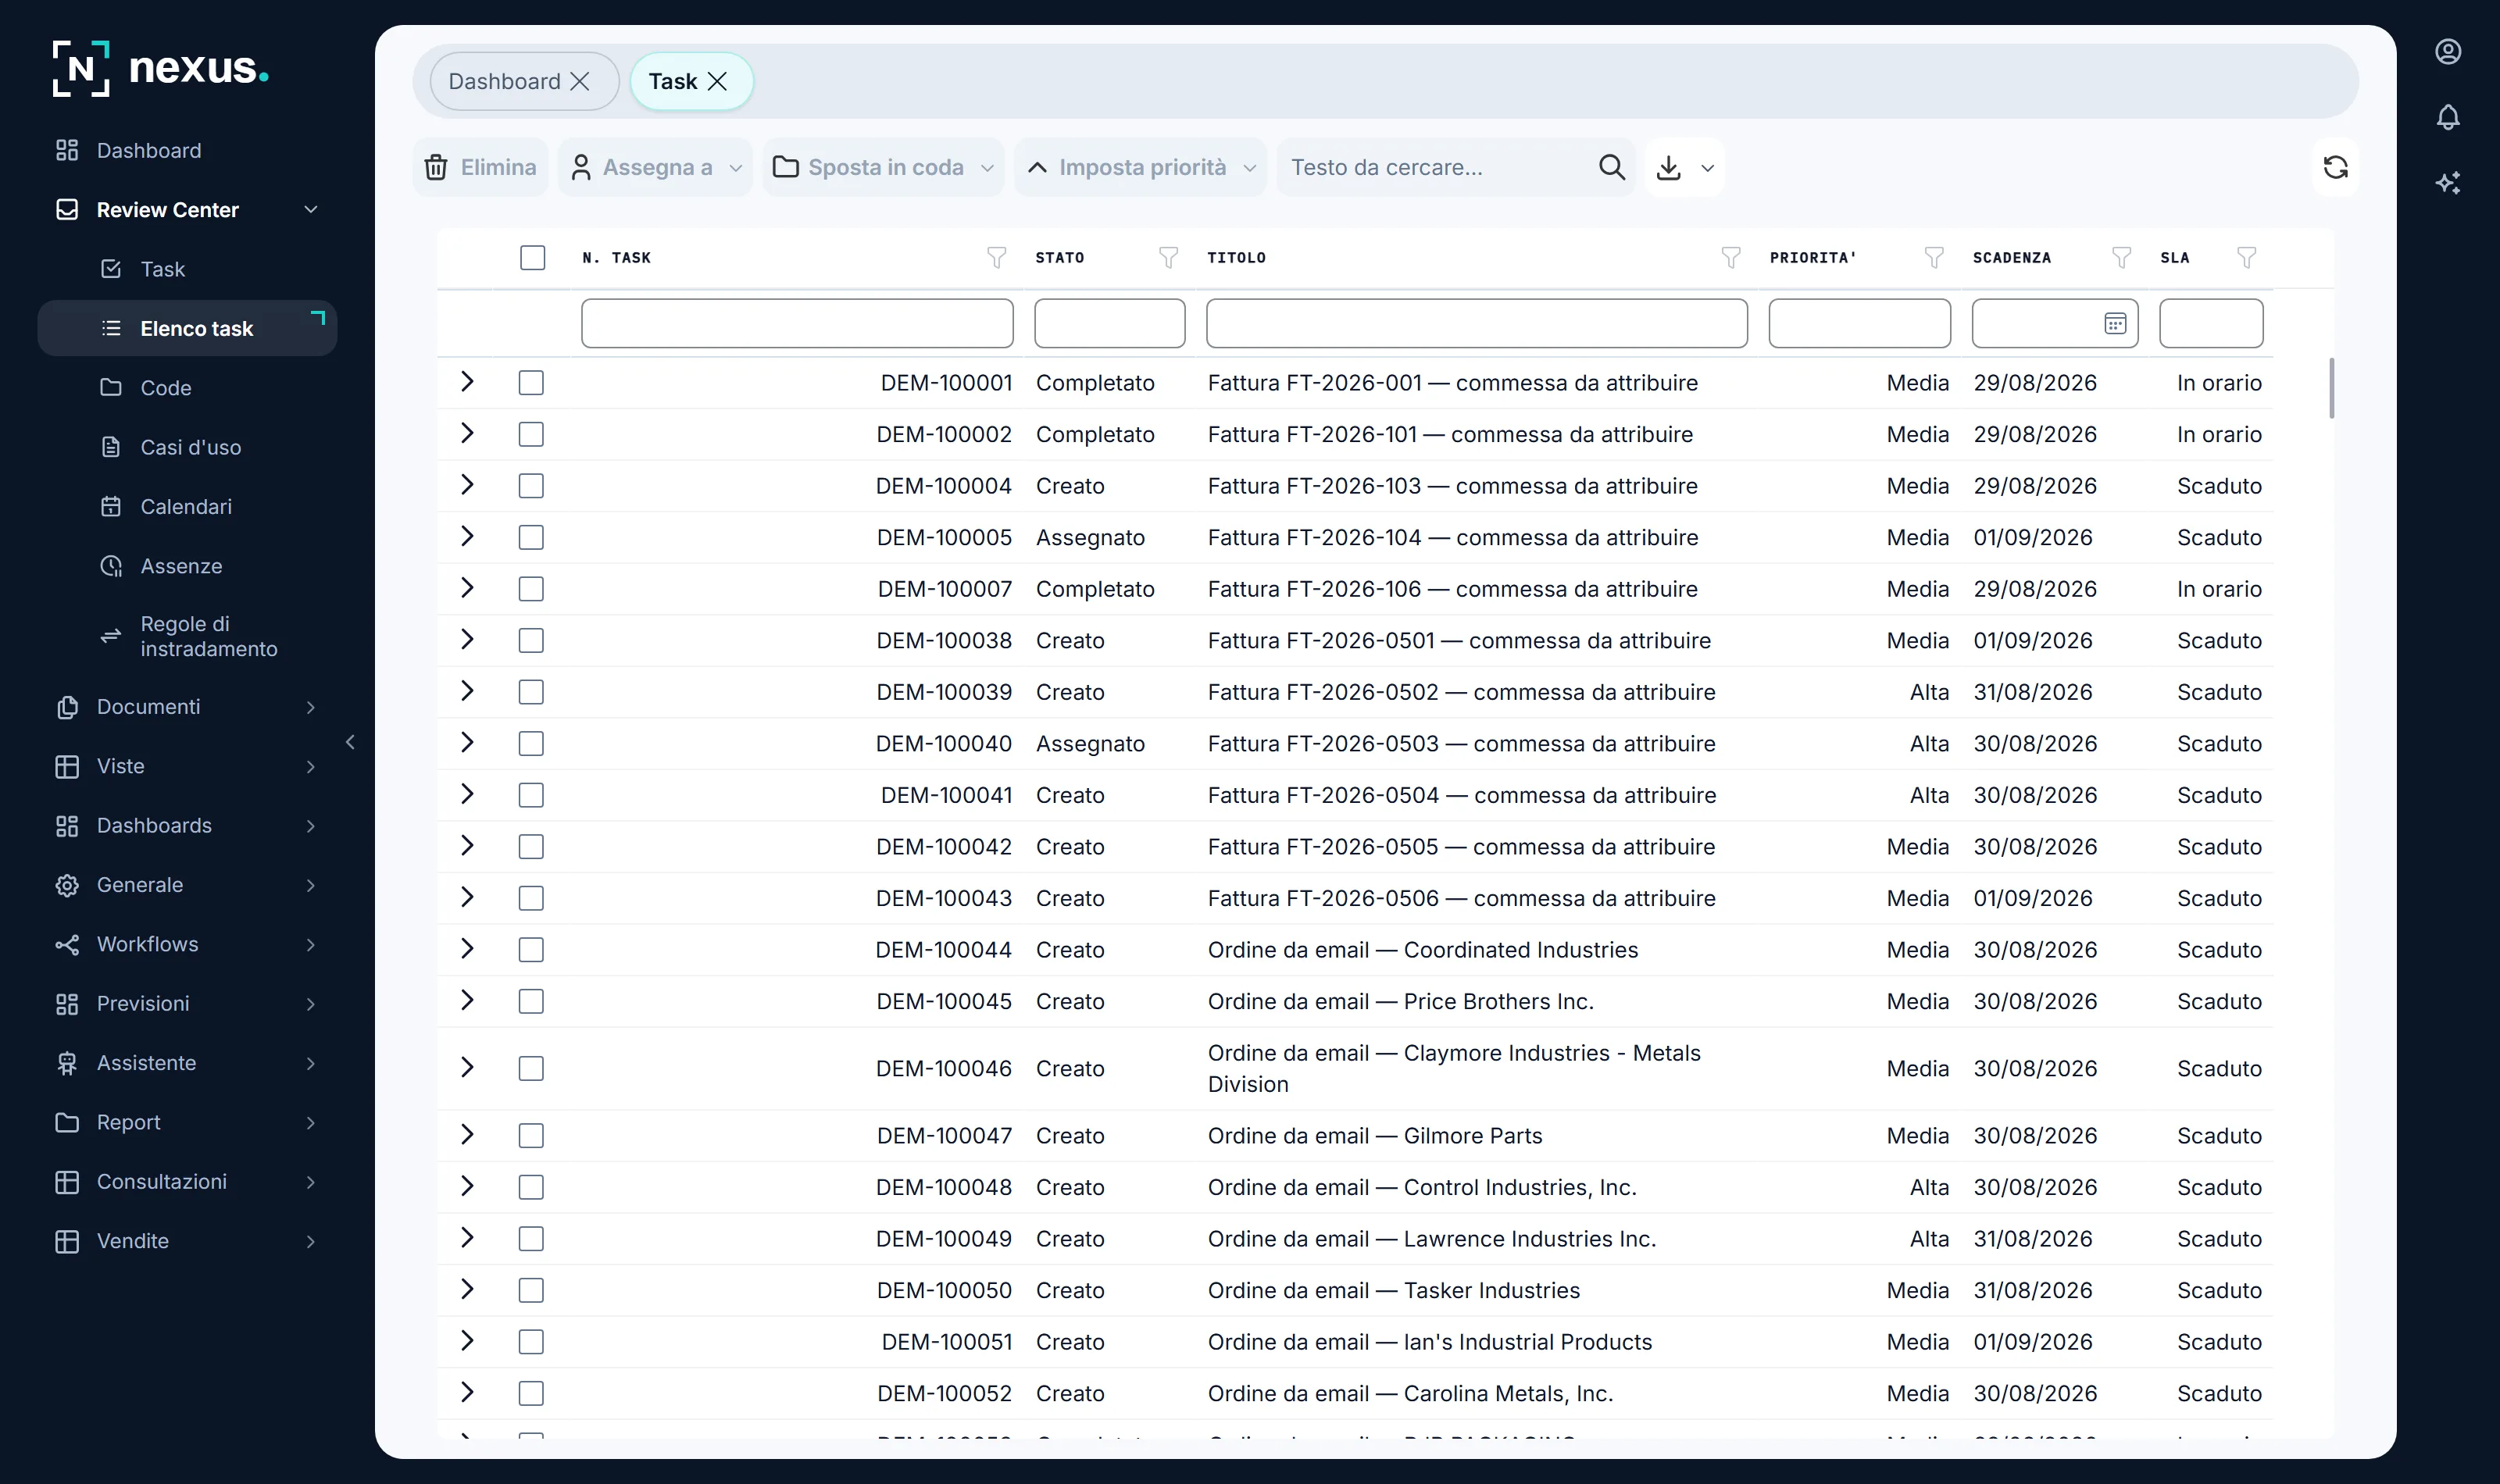The width and height of the screenshot is (2500, 1484).
Task: Check the DEM-100004 row checkbox
Action: [531, 486]
